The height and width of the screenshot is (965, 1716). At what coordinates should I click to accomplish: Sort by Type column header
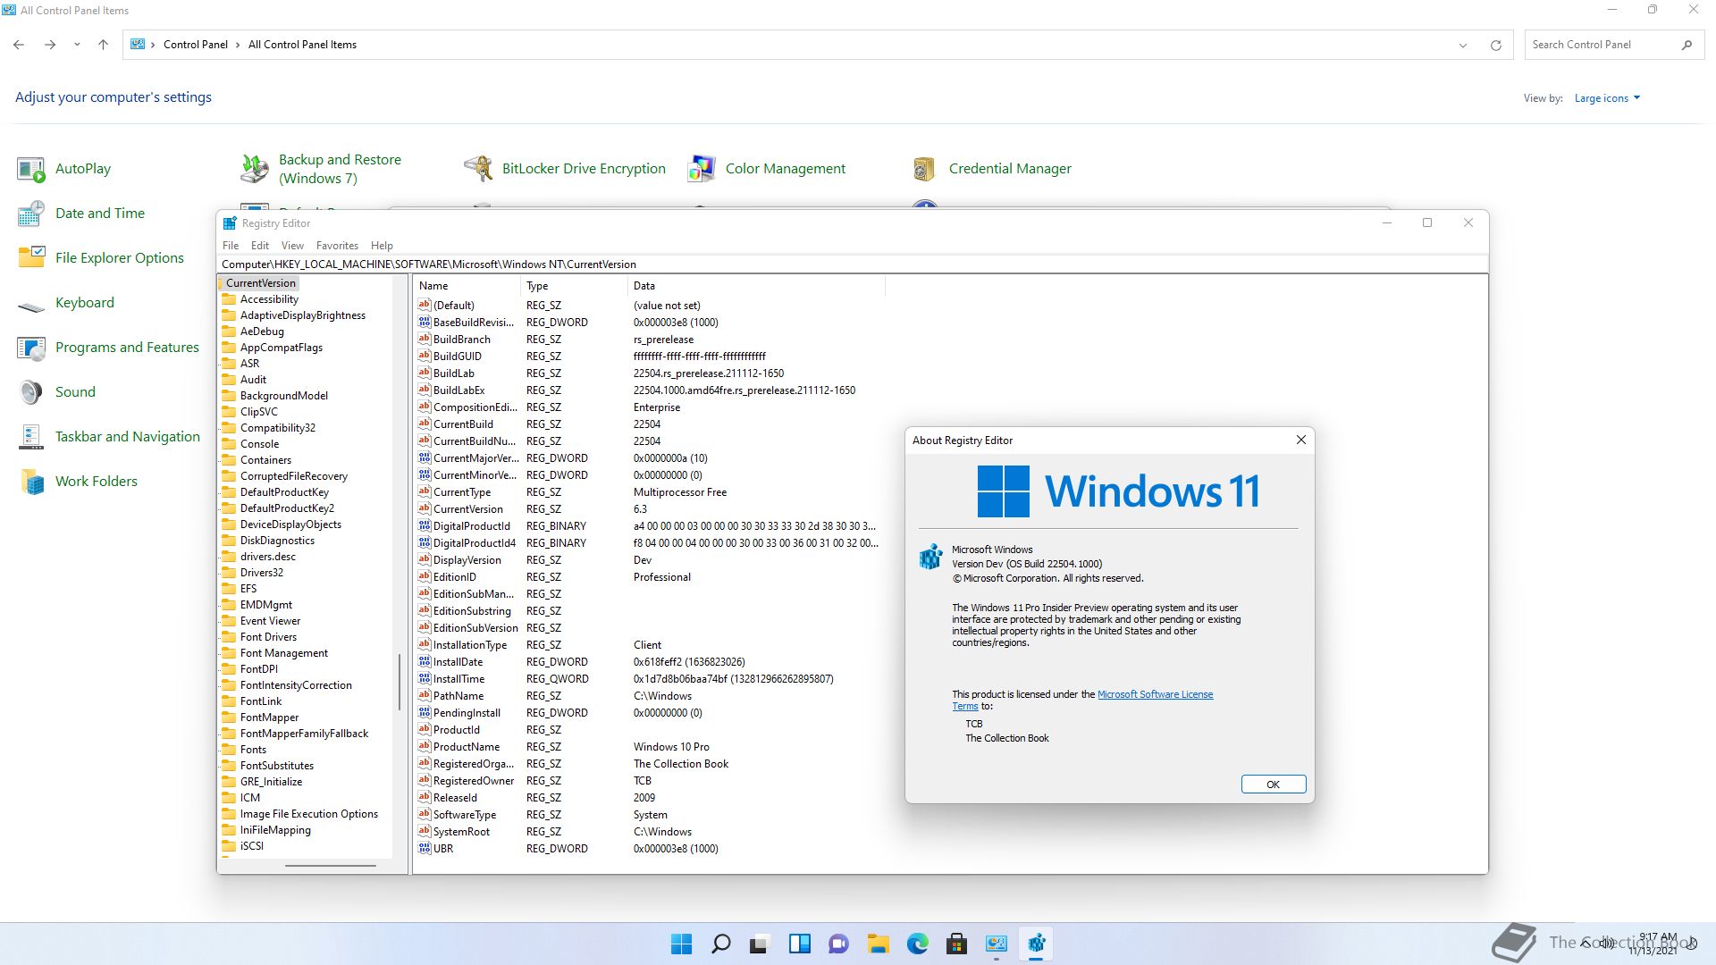pyautogui.click(x=574, y=286)
